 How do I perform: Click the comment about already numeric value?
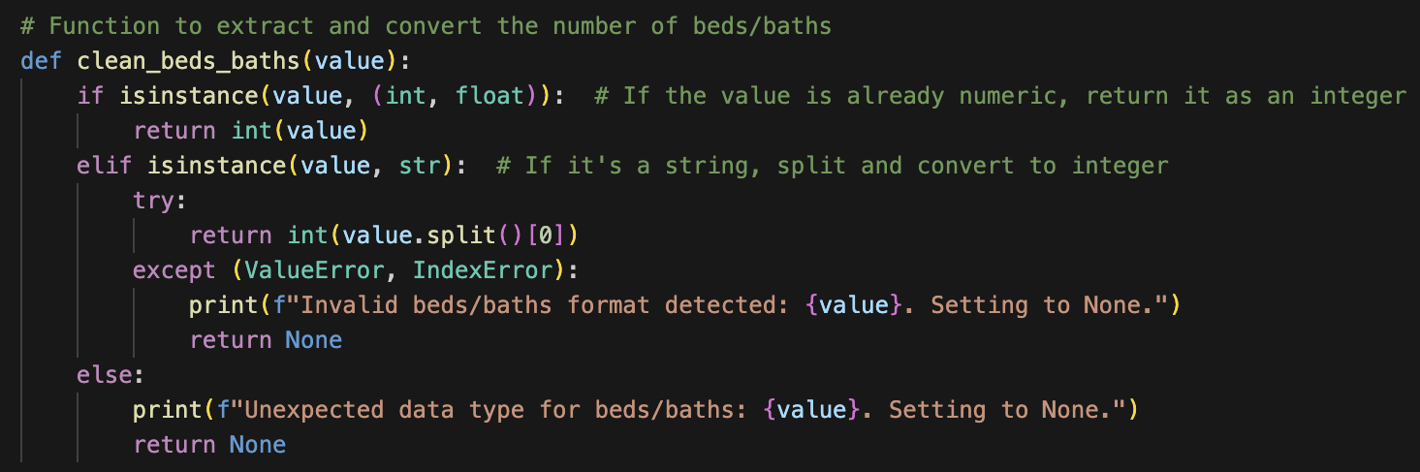999,96
